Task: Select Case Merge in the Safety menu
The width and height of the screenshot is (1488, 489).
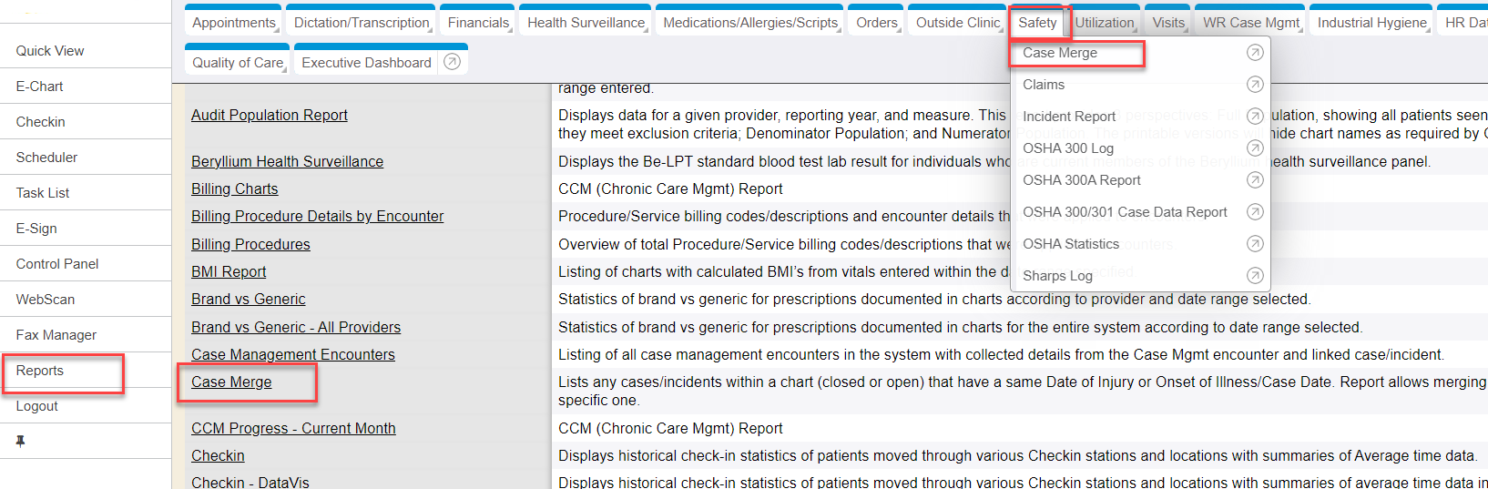Action: coord(1060,53)
